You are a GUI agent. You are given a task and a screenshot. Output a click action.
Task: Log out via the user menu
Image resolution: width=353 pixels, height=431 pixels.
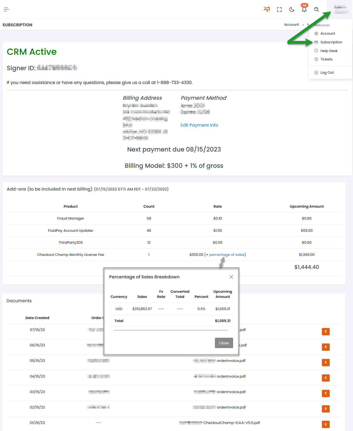pos(327,73)
